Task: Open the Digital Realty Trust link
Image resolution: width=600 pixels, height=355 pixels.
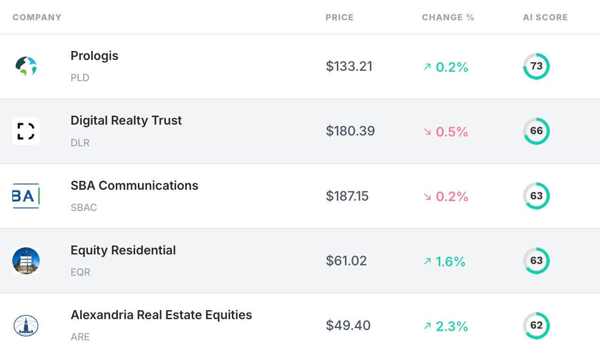Action: click(x=126, y=120)
